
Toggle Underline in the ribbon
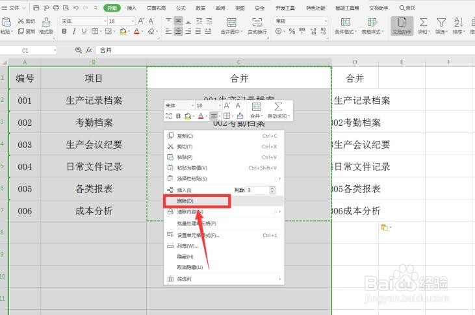pyautogui.click(x=84, y=31)
